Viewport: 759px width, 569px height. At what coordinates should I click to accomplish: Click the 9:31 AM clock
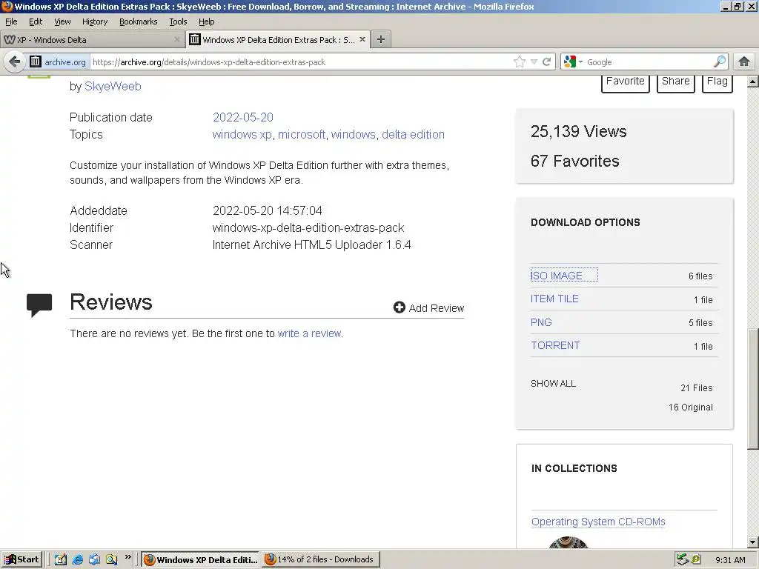click(x=730, y=560)
